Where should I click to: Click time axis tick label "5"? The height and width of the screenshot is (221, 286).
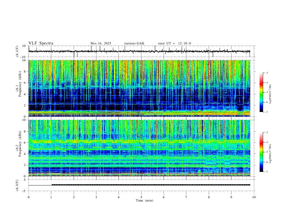[x=141, y=197]
